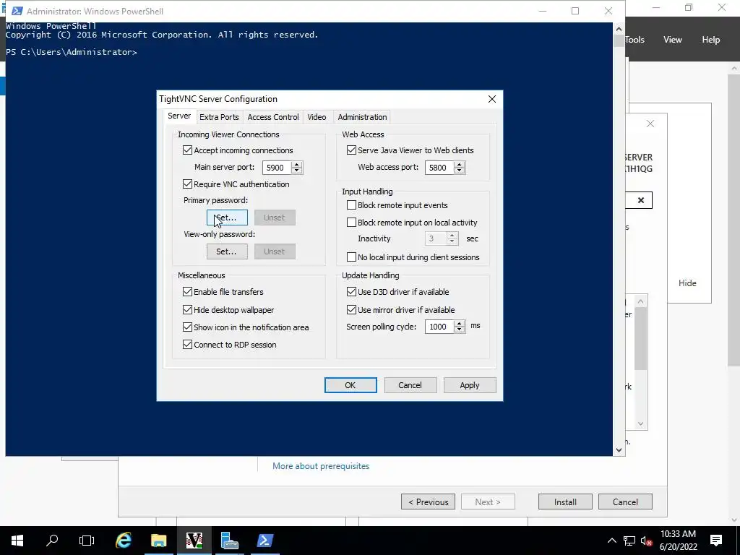Viewport: 740px width, 555px height.
Task: Open Task View on the taskbar
Action: (x=87, y=541)
